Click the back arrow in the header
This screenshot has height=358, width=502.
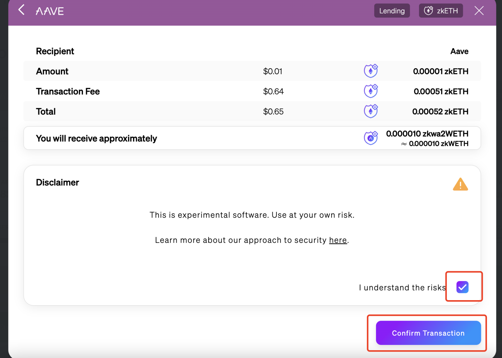[22, 10]
